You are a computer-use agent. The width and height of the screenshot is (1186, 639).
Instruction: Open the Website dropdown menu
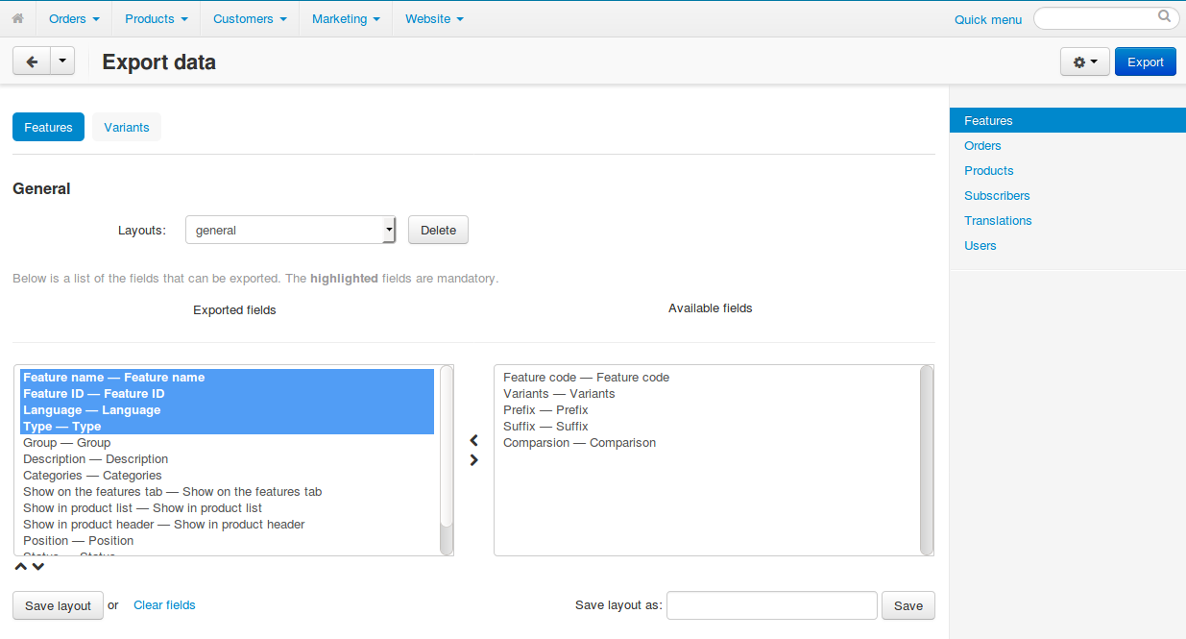435,18
